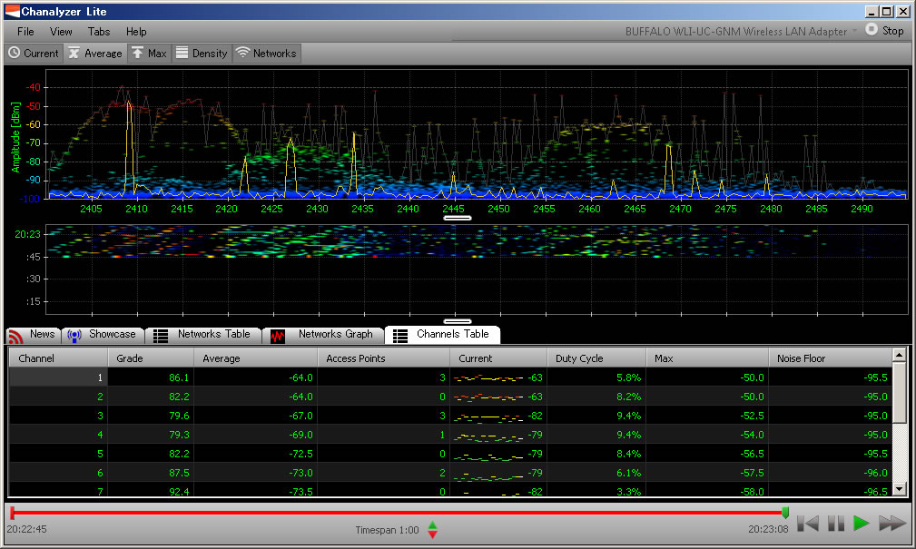Sort table by Max column
916x549 pixels.
pyautogui.click(x=707, y=358)
